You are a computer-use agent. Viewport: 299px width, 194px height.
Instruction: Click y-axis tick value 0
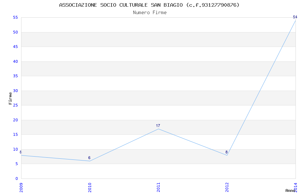[x=17, y=178]
